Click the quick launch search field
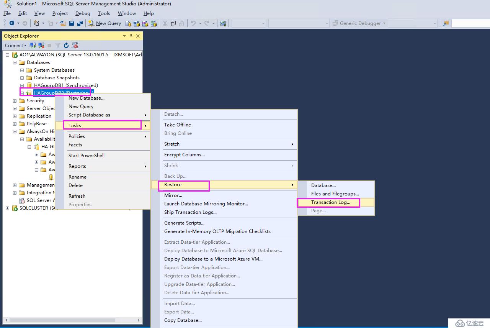The image size is (490, 328). [x=470, y=23]
